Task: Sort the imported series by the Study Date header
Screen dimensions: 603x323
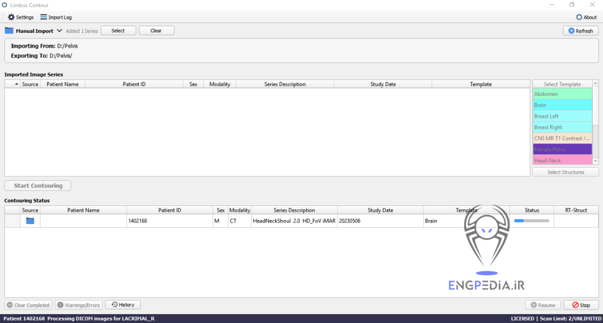Action: pyautogui.click(x=383, y=84)
